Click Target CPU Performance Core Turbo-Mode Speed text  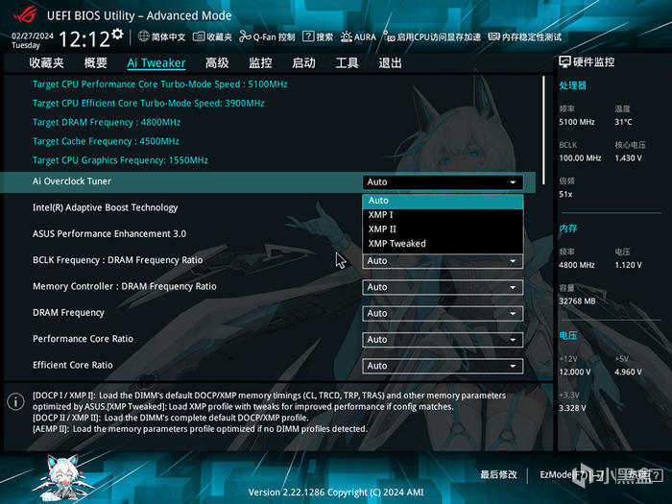(x=160, y=84)
